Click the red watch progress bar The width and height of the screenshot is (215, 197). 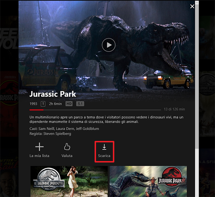click(36, 110)
